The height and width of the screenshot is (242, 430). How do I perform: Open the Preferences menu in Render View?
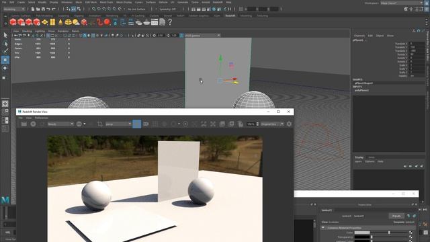pyautogui.click(x=42, y=118)
